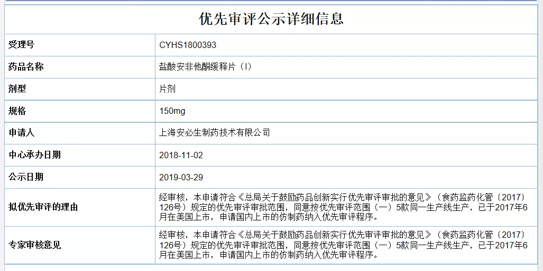Screen dimensions: 543x271
Task: Select the 规格 row label
Action: pyautogui.click(x=17, y=111)
